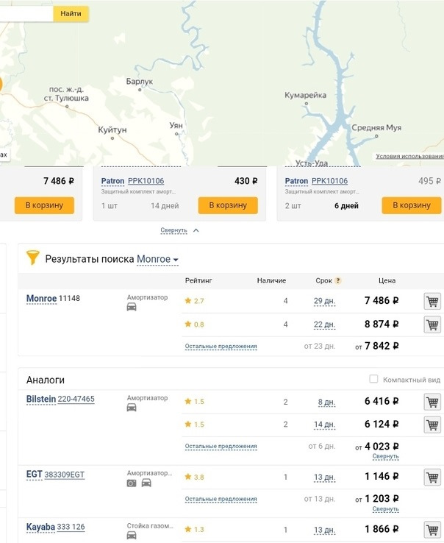This screenshot has width=444, height=543.
Task: Add Bilstein offer at 6 124 ₽ to cart
Action: (x=432, y=425)
